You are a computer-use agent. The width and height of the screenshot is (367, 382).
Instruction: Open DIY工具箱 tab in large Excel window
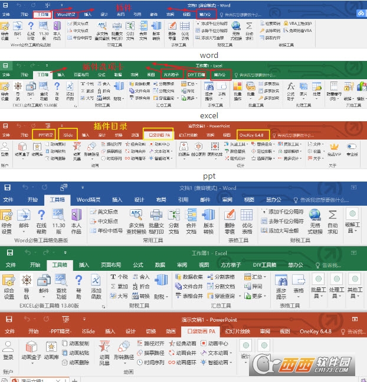click(264, 265)
